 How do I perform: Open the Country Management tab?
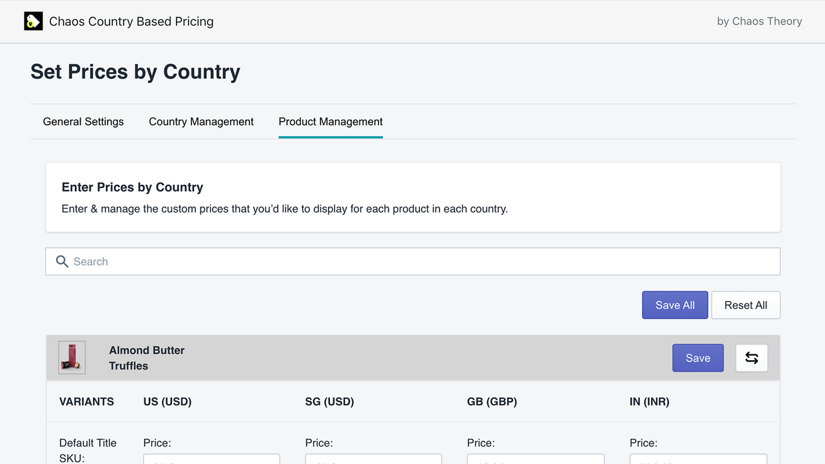click(x=201, y=121)
